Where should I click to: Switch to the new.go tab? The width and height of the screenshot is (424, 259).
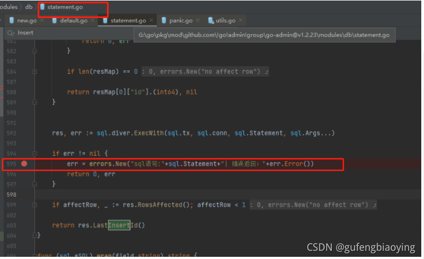pos(27,21)
